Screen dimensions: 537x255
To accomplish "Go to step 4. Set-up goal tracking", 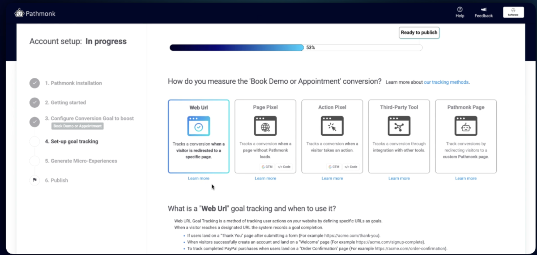I will point(71,141).
